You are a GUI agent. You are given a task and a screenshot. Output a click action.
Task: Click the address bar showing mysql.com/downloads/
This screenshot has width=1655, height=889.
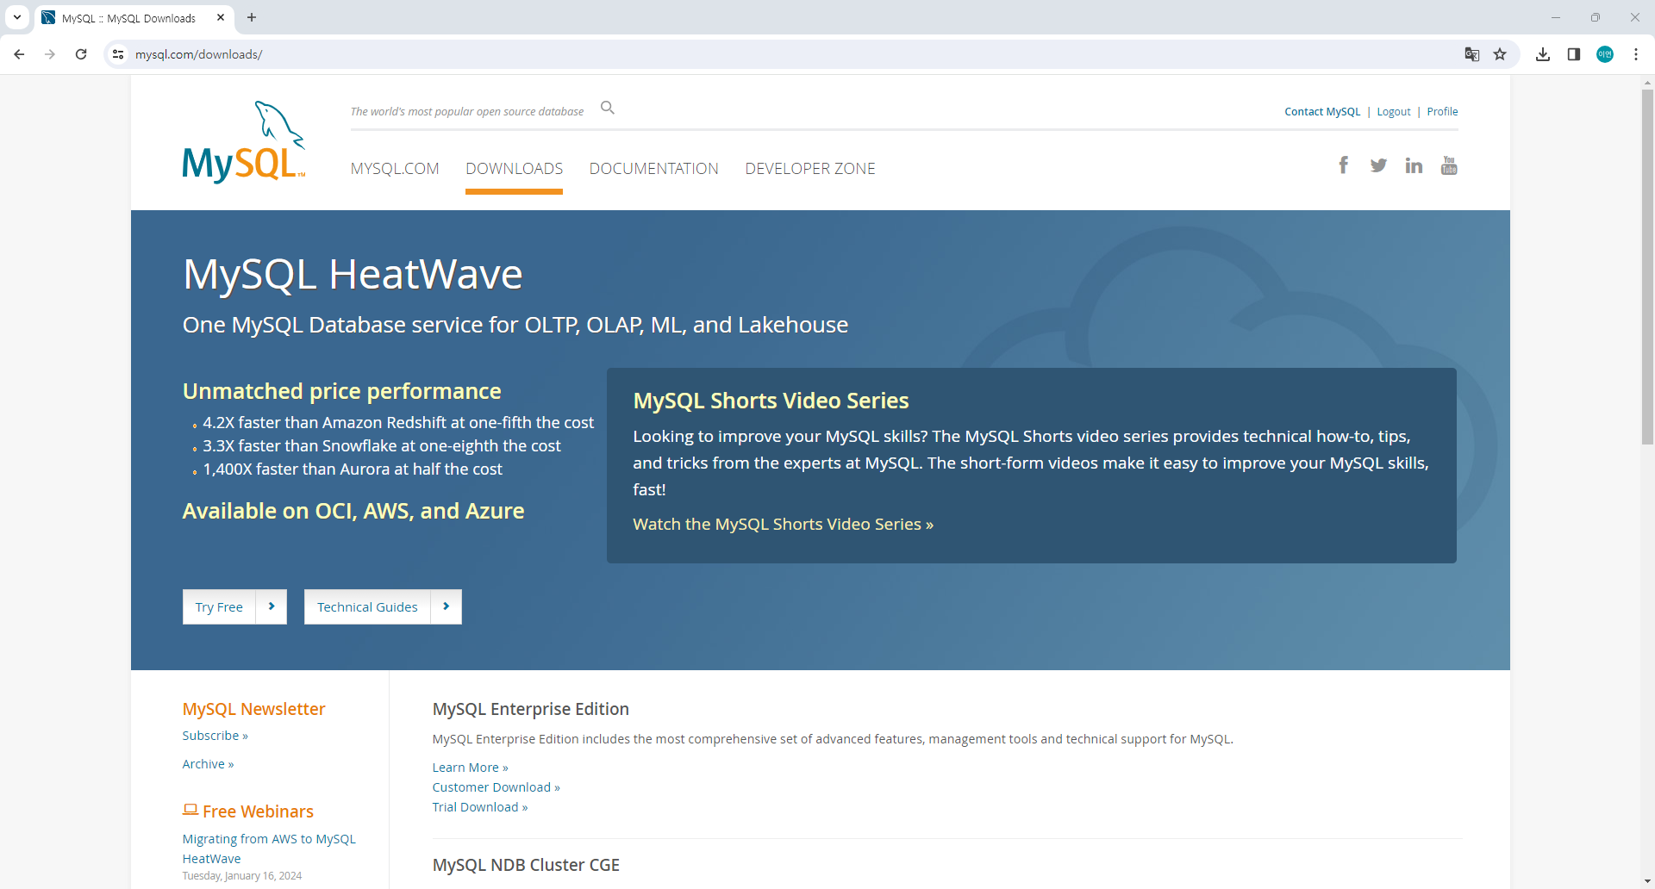coord(776,54)
